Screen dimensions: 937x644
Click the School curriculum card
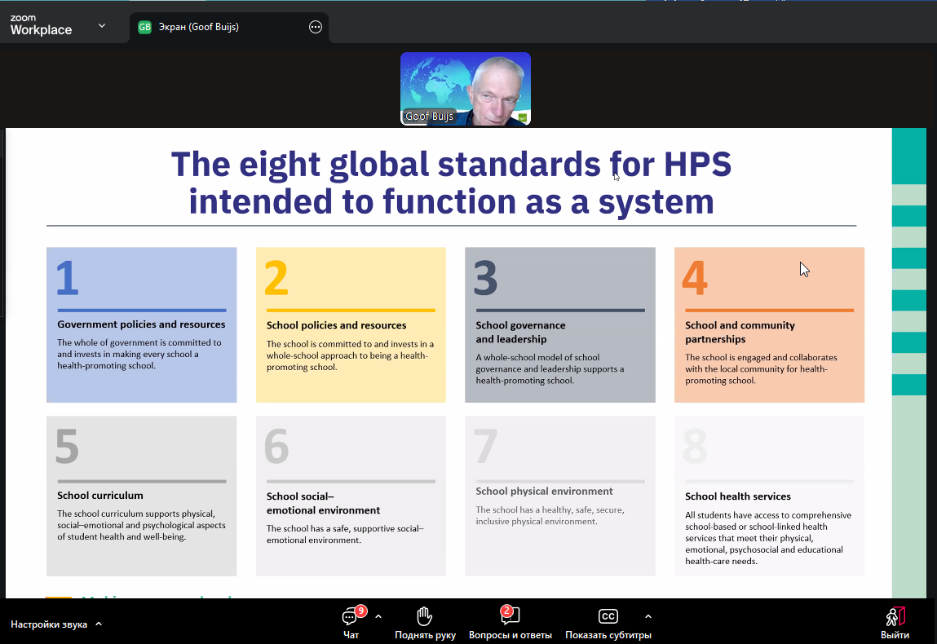141,496
